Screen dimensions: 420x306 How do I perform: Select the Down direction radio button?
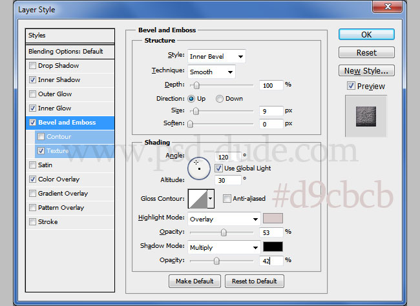pos(220,99)
